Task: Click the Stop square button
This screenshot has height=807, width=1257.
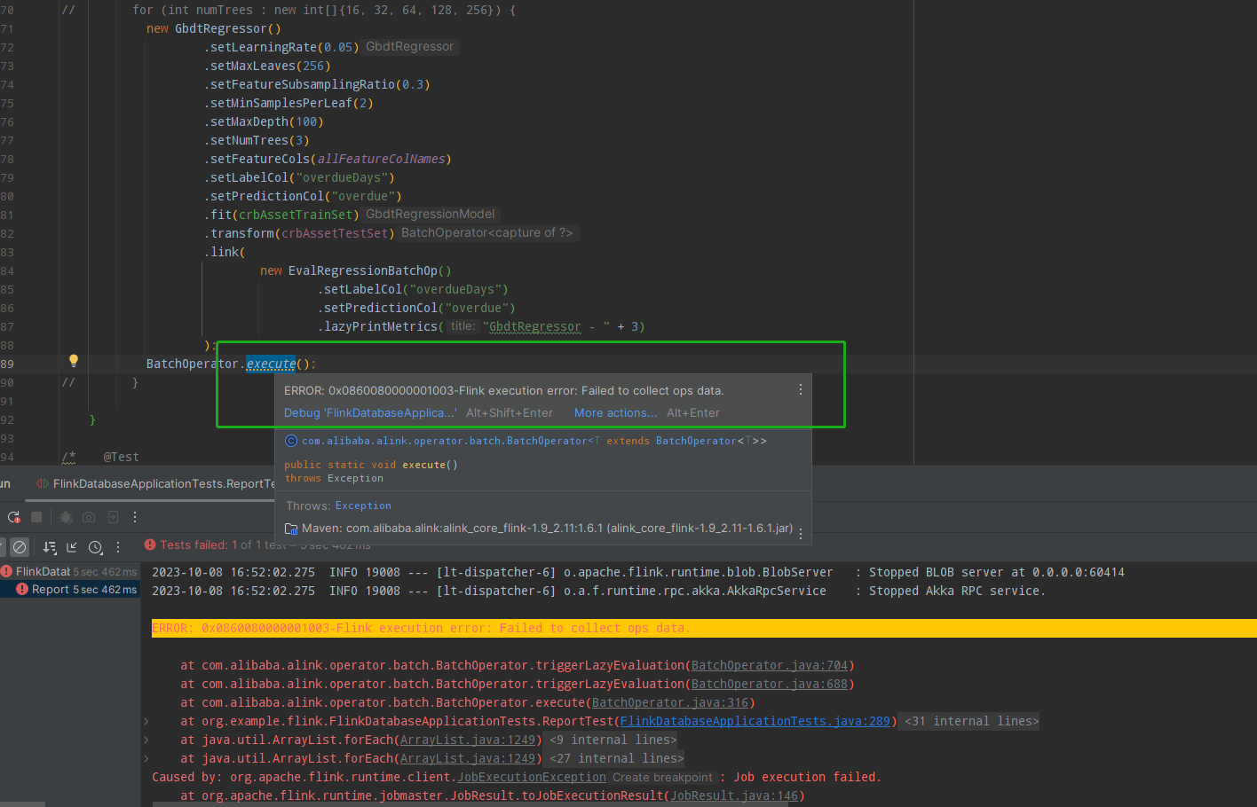Action: pyautogui.click(x=36, y=517)
